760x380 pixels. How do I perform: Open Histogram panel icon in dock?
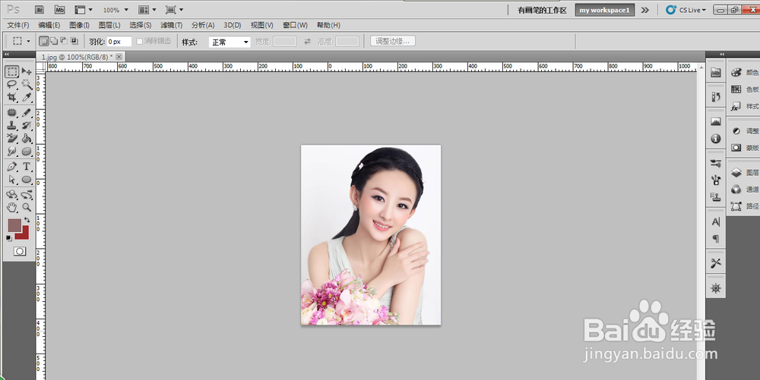point(716,122)
